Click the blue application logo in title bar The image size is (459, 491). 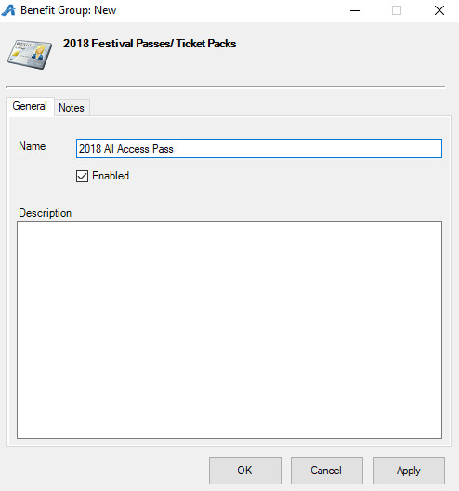8,10
